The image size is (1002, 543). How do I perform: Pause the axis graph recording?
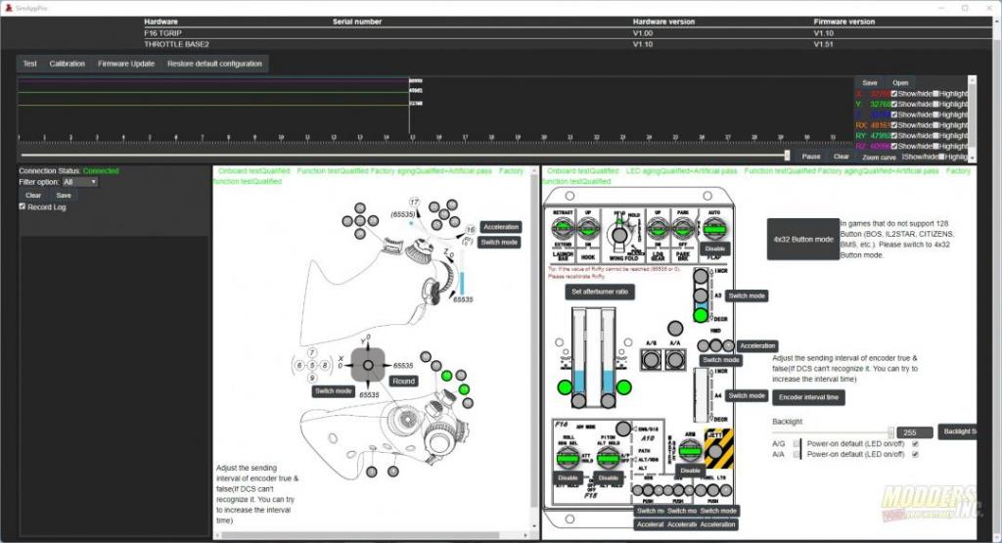click(x=811, y=157)
